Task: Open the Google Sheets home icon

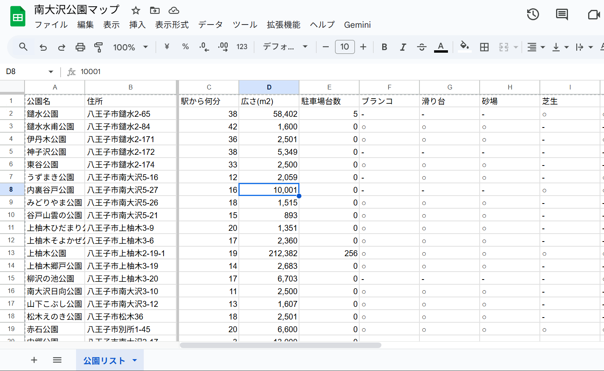Action: point(18,17)
